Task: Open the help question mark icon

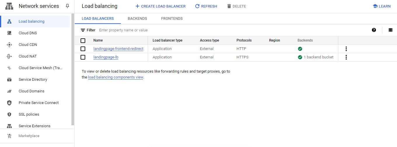Action: (x=374, y=30)
